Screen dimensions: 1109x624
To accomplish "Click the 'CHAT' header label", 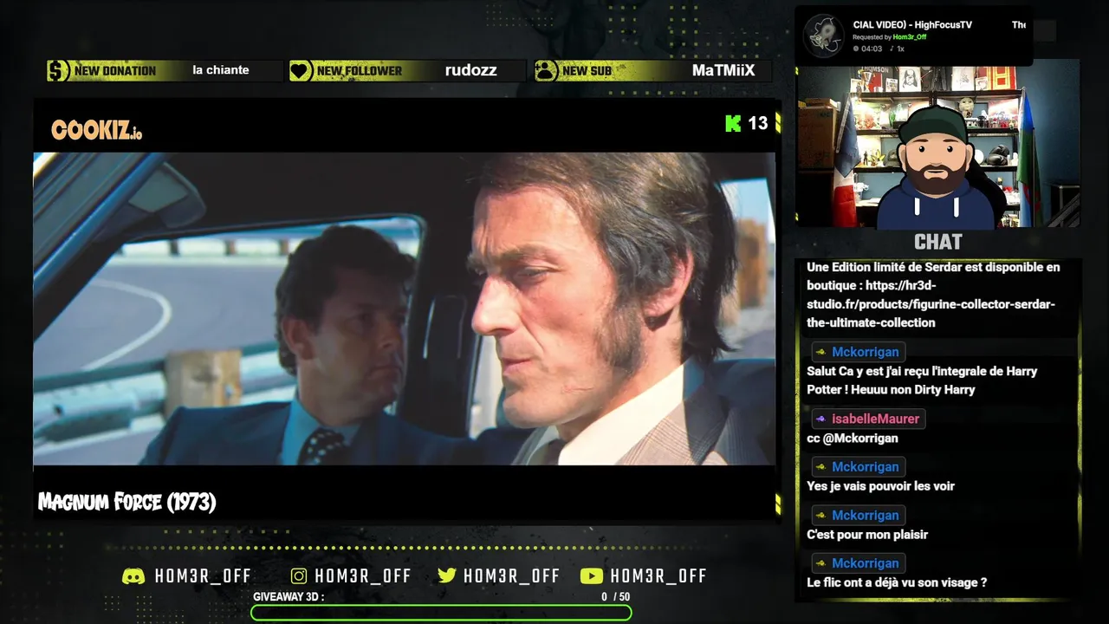I will tap(938, 242).
